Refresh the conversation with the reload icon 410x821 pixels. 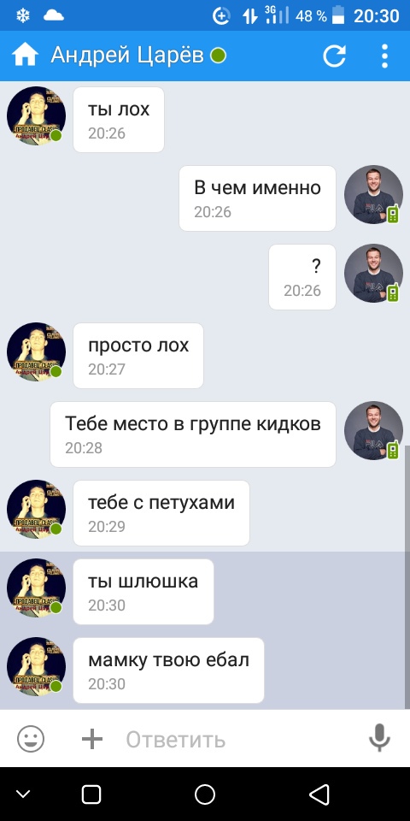click(x=334, y=56)
